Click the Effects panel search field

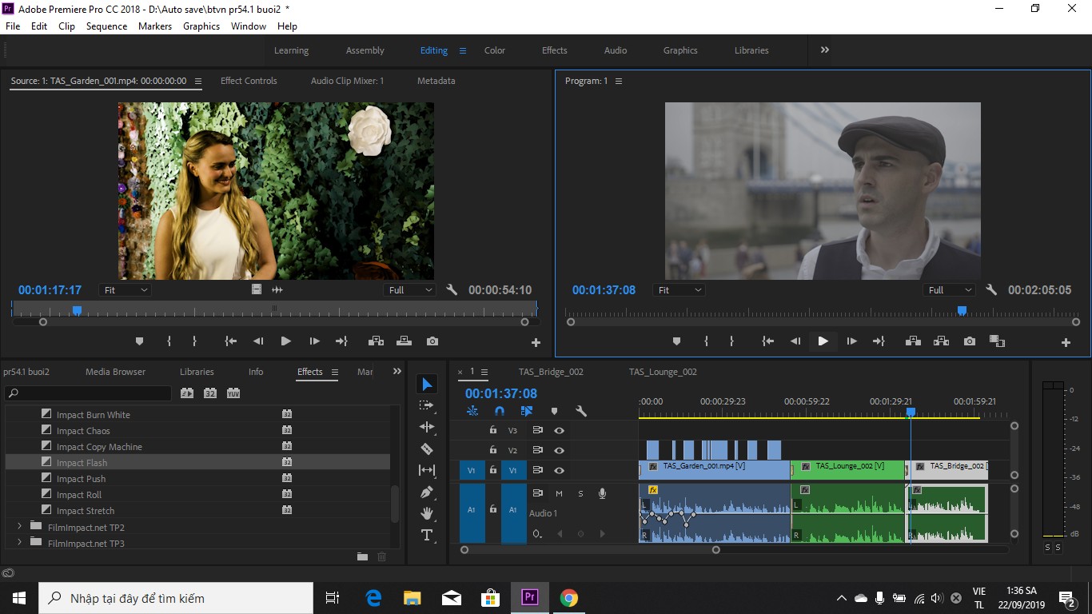click(x=88, y=393)
